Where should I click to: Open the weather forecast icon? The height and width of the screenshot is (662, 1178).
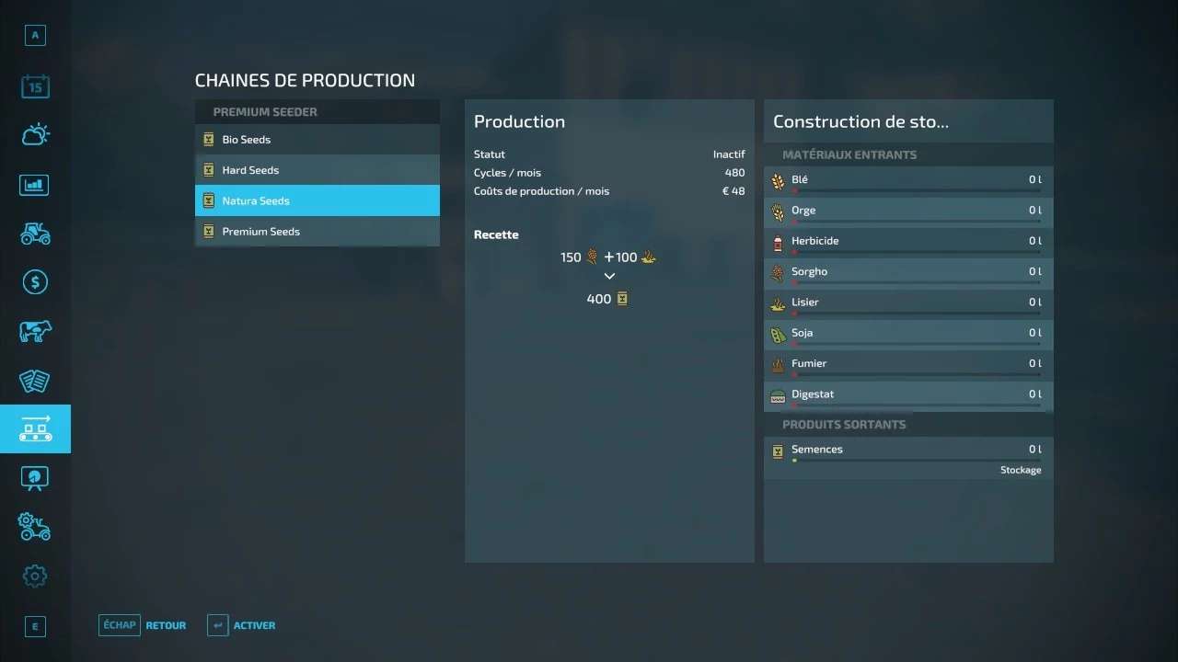point(35,136)
